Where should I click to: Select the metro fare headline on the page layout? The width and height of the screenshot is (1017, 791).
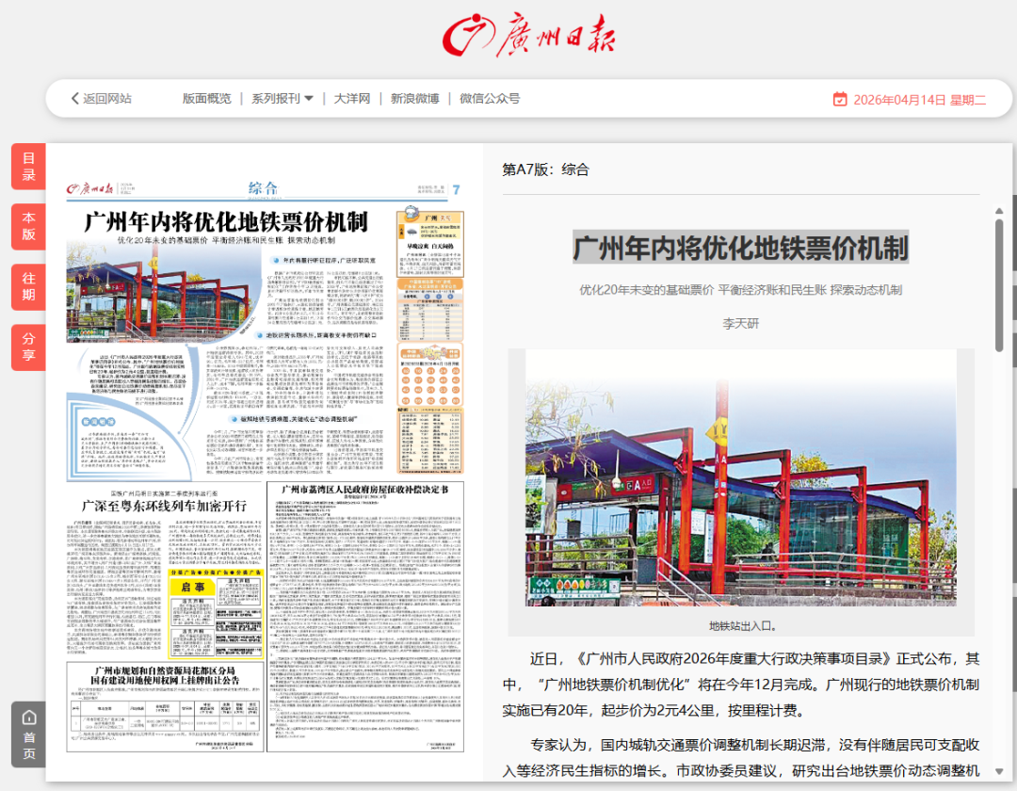[x=226, y=221]
